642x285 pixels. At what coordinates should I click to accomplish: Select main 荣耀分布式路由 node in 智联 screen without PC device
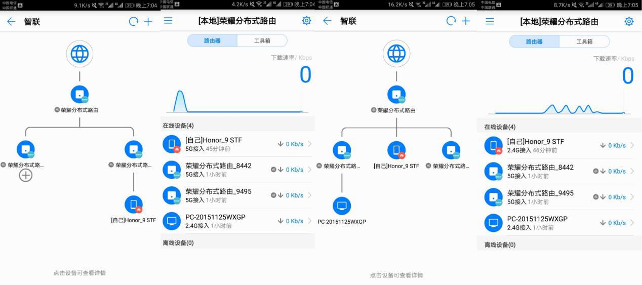(x=79, y=95)
